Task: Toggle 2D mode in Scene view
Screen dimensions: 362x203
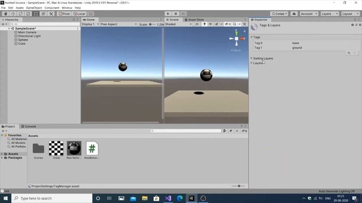Action: coord(197,24)
